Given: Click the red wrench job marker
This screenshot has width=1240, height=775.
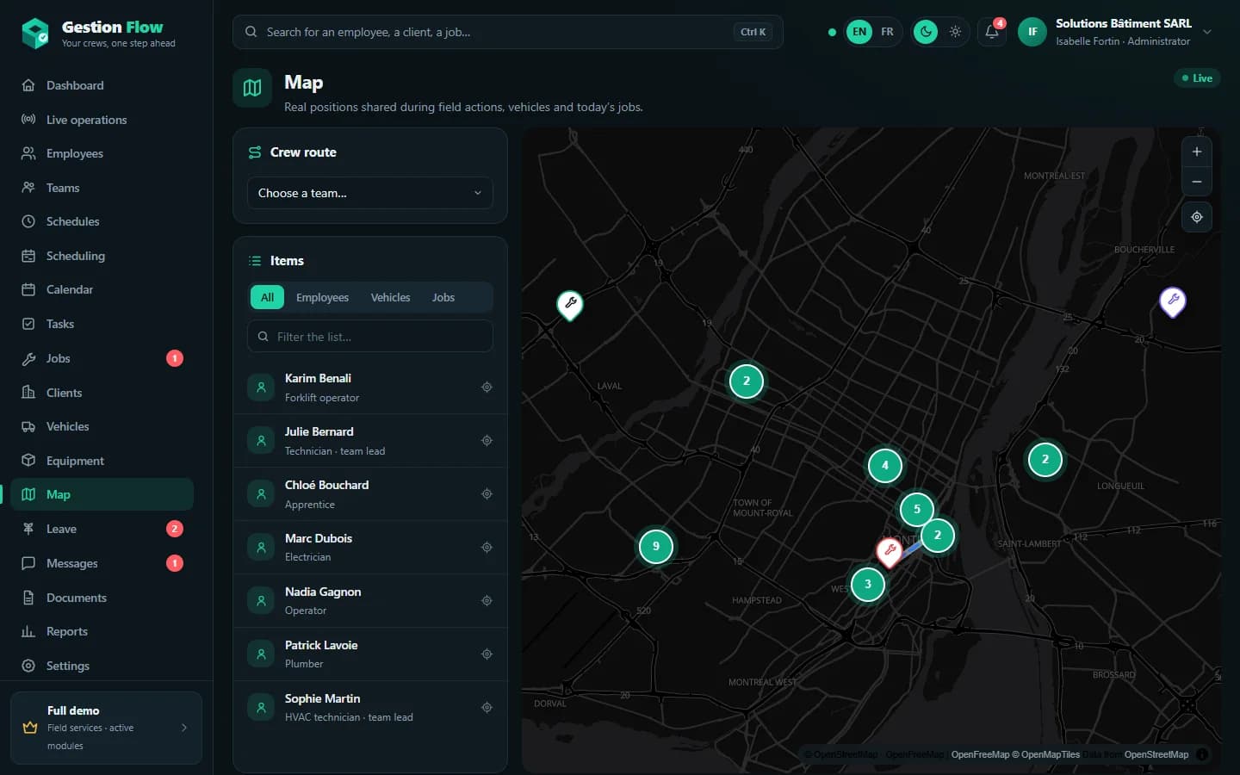Looking at the screenshot, I should click(890, 550).
